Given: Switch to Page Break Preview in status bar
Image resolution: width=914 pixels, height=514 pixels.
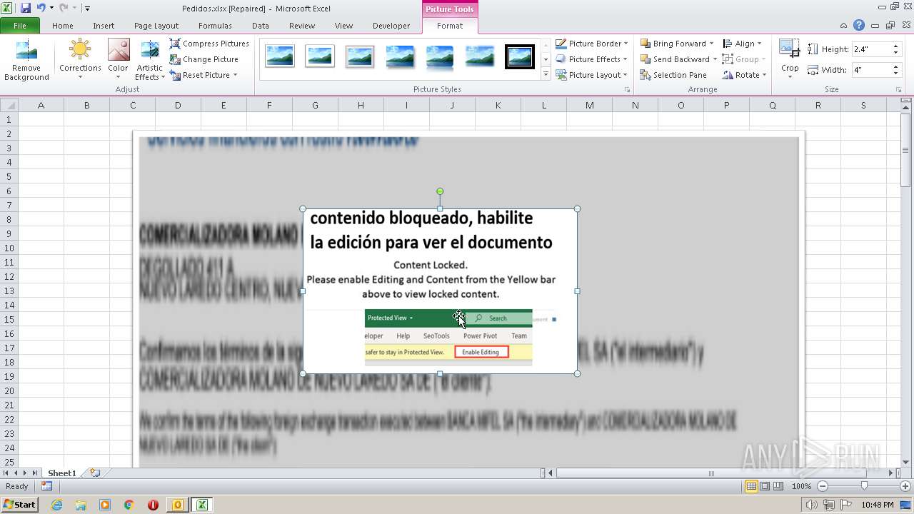Looking at the screenshot, I should [778, 486].
